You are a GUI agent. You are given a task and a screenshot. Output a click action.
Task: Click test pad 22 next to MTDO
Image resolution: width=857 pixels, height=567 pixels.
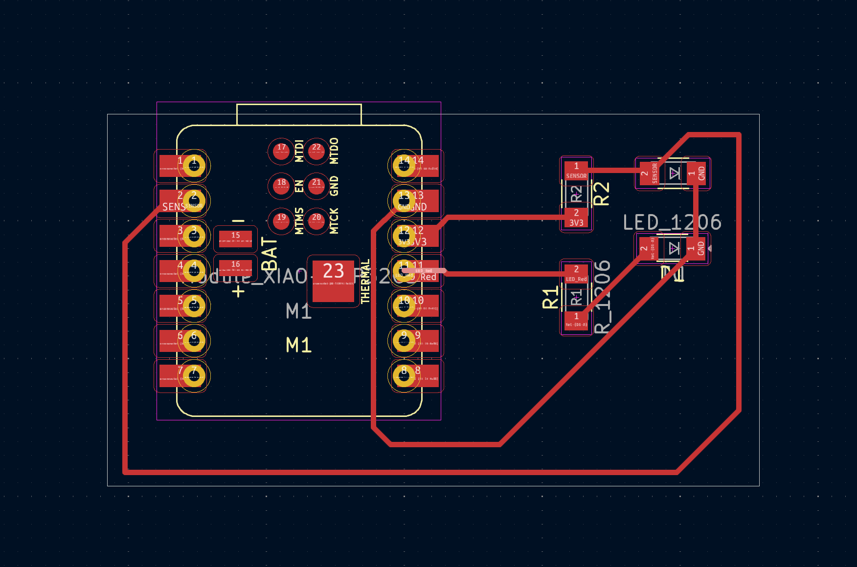pos(316,151)
